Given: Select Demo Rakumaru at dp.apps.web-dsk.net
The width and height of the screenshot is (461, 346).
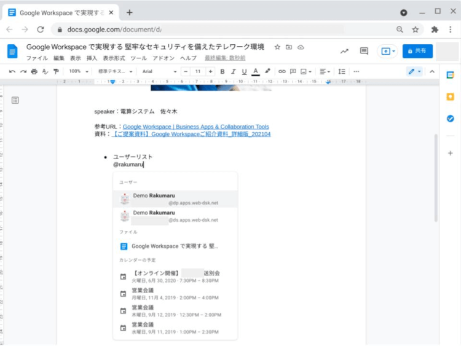Looking at the screenshot, I should 175,199.
